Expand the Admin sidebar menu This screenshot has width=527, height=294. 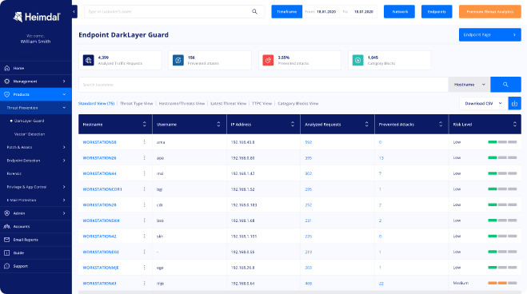(36, 213)
